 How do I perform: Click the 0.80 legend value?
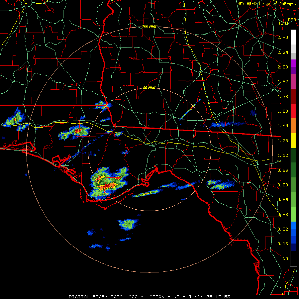[283, 185]
